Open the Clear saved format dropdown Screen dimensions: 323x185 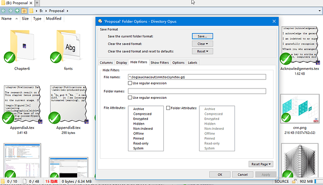(203, 44)
